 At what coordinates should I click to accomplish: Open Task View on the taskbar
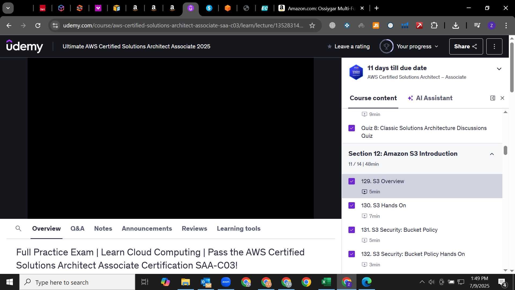145,282
